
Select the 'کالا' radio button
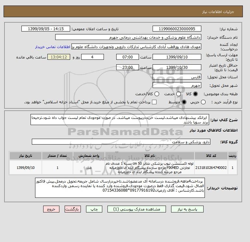point(195,94)
